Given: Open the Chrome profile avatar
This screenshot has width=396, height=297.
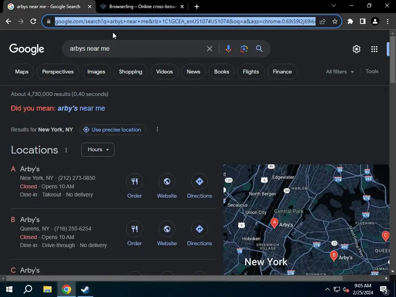Looking at the screenshot, I should click(375, 22).
